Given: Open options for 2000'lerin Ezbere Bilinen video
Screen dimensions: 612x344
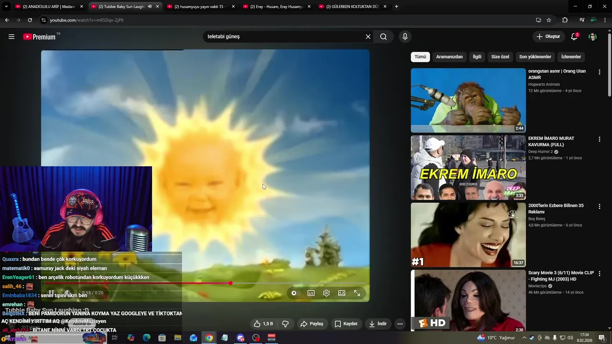Looking at the screenshot, I should point(599,206).
